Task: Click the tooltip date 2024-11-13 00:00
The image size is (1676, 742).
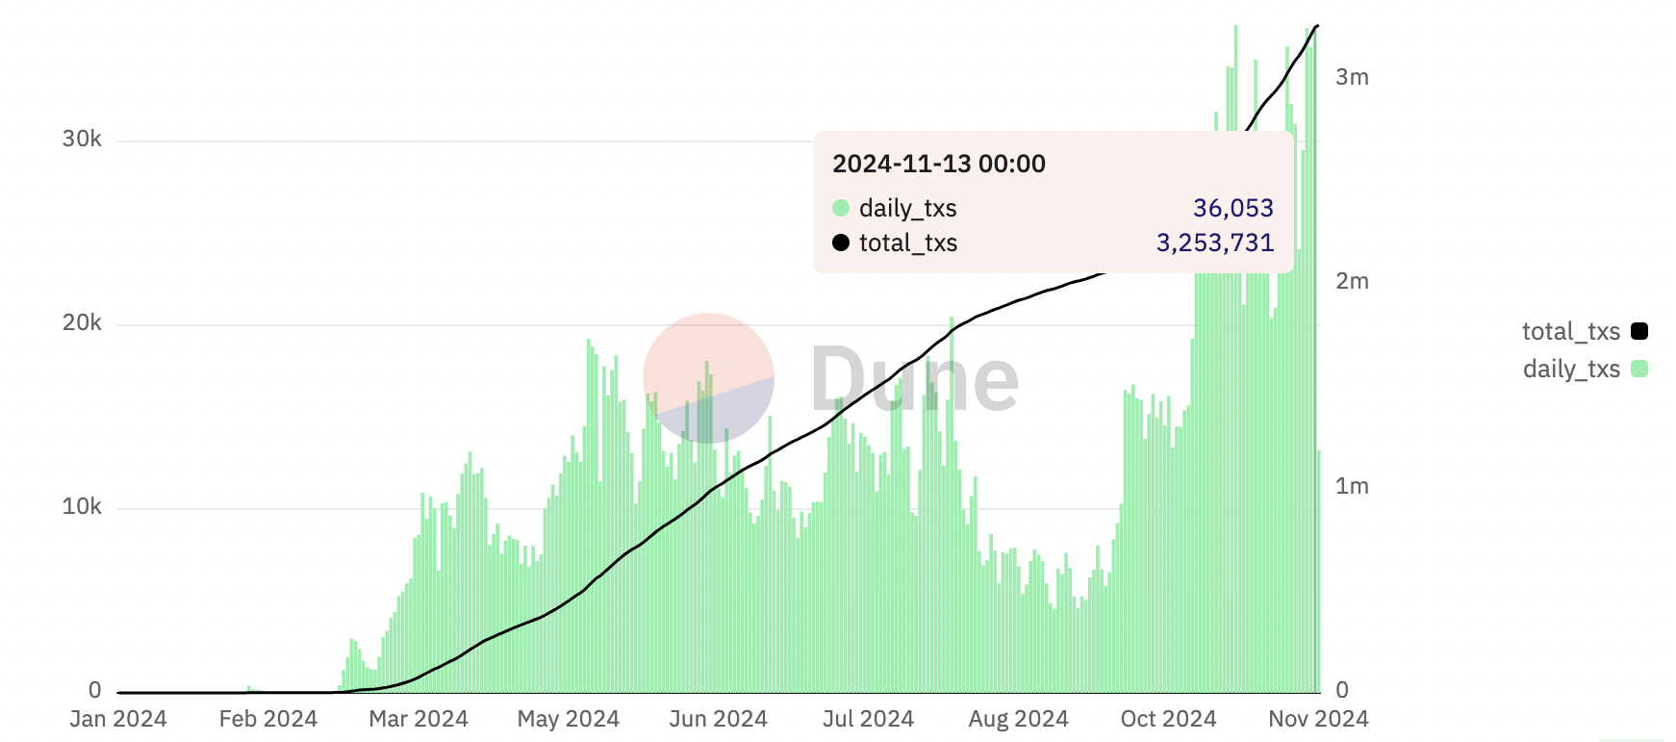Action: [938, 164]
